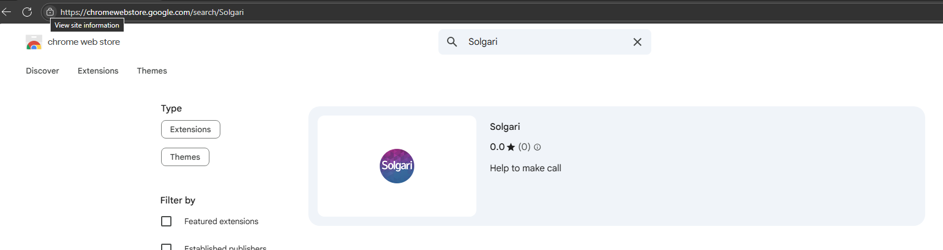Clear the Solgari search text with X

(637, 42)
